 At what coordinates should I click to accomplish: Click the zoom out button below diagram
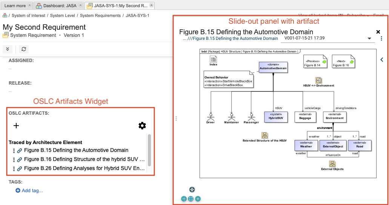coord(184,199)
